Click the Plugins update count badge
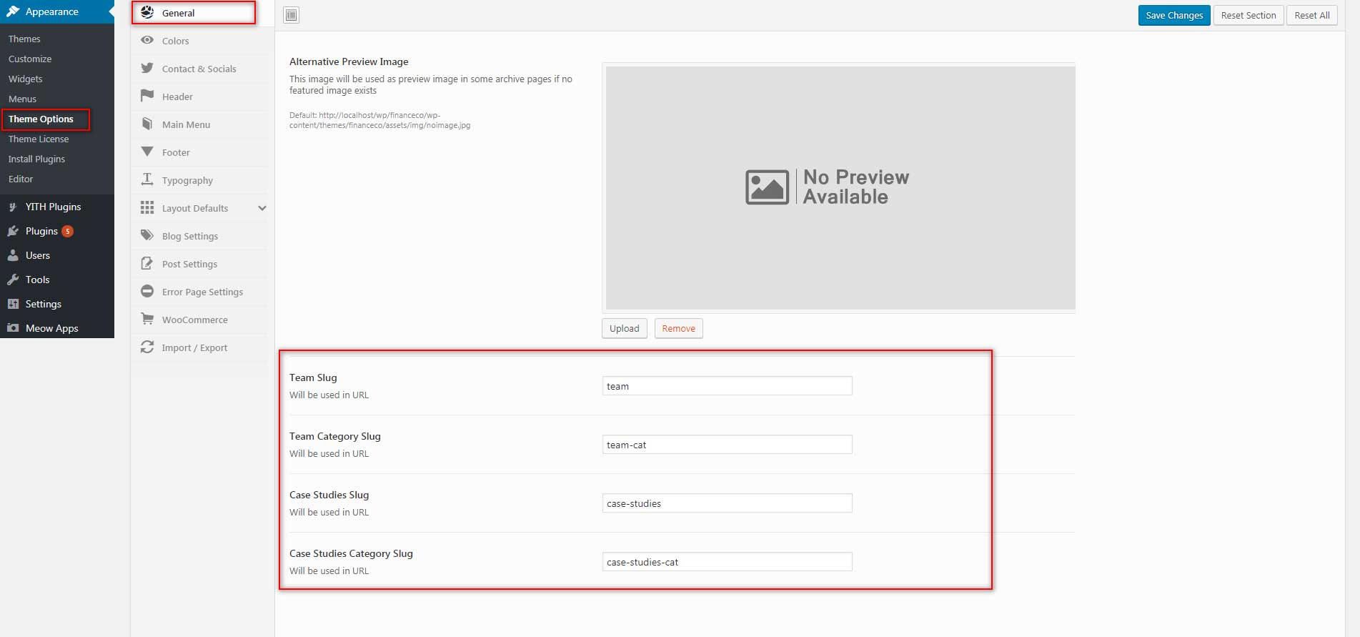The width and height of the screenshot is (1360, 637). coord(68,231)
